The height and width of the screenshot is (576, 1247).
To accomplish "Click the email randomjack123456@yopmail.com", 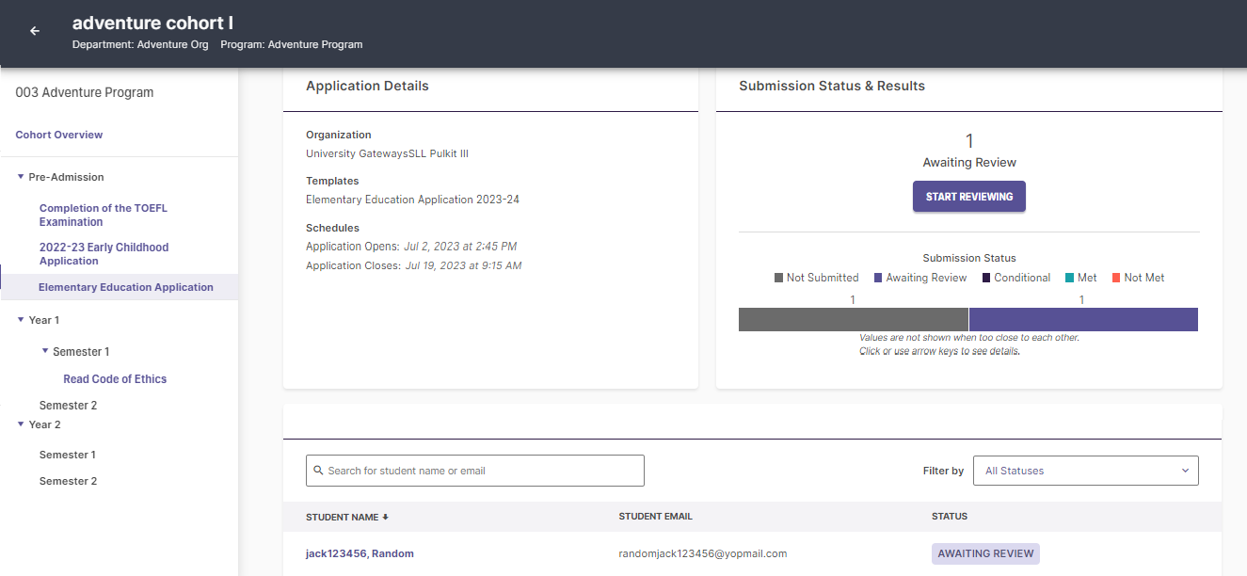I will [703, 553].
